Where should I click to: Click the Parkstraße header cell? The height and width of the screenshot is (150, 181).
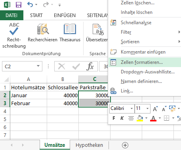[93, 87]
